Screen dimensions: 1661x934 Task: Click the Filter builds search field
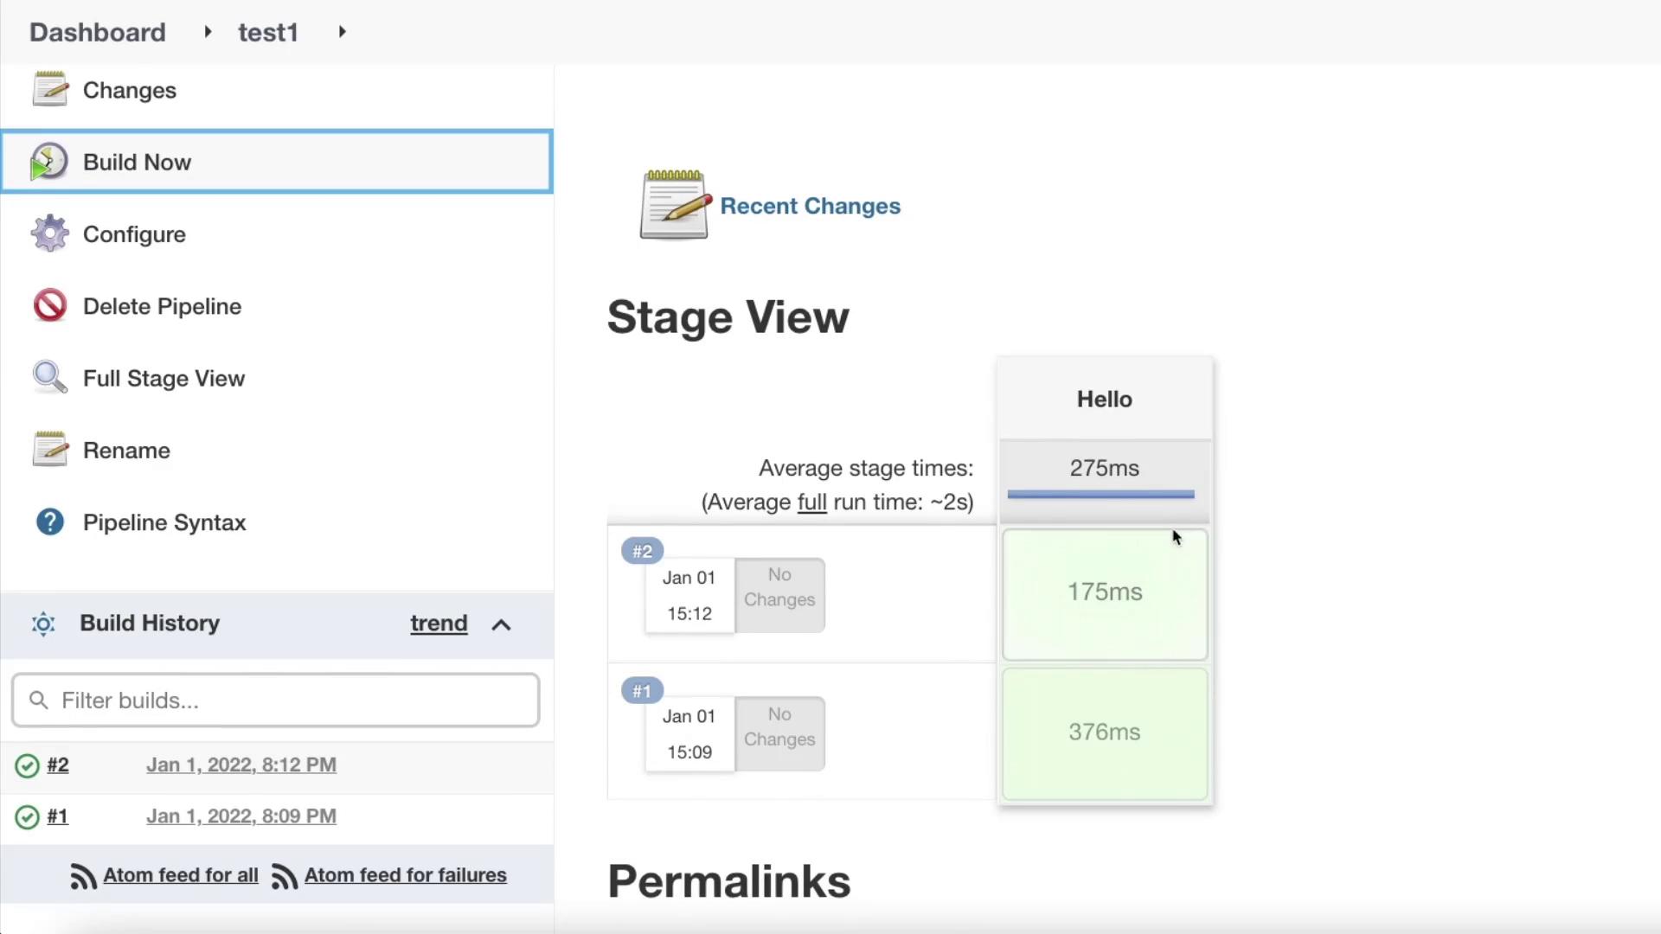(x=277, y=700)
